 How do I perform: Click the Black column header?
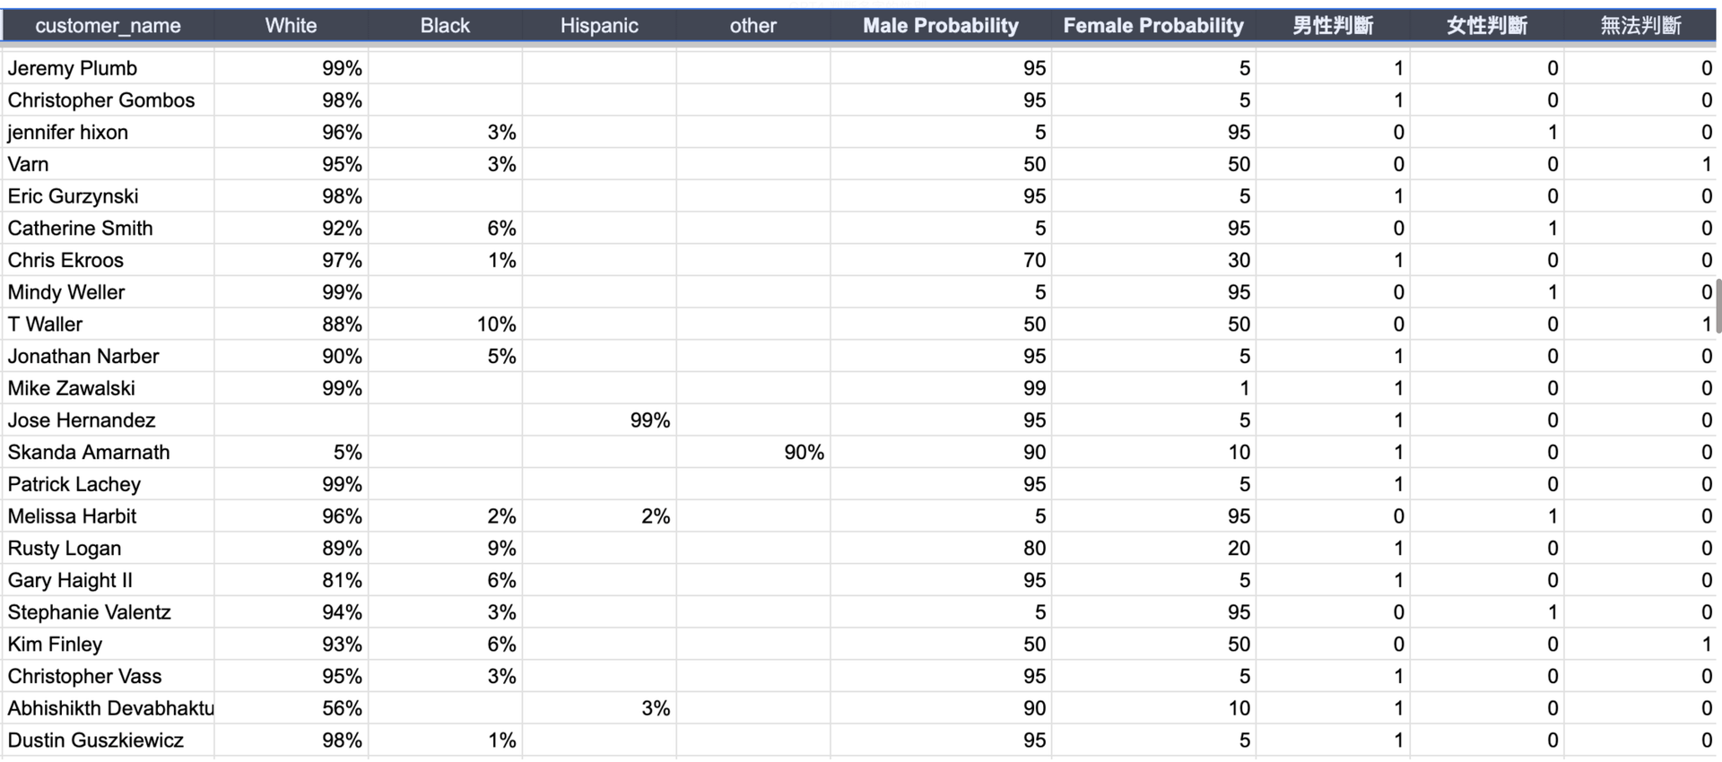tap(445, 26)
